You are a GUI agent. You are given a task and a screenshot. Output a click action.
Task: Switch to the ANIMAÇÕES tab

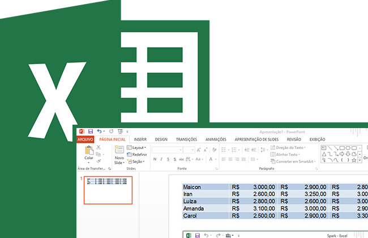tap(216, 139)
